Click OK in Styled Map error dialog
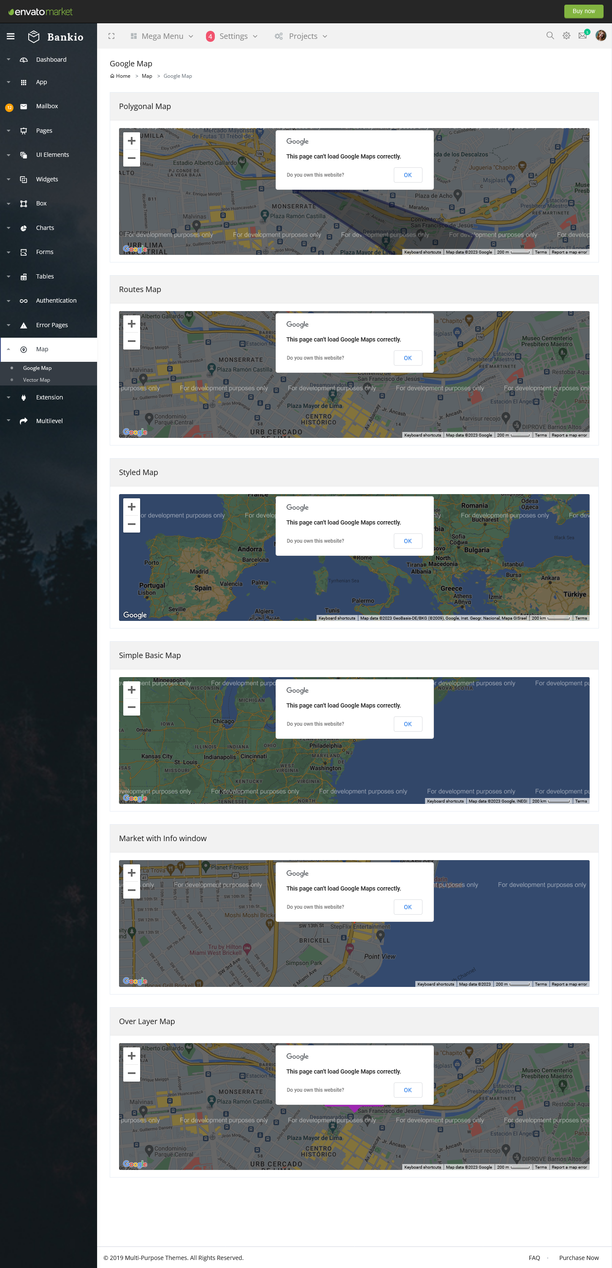612x1268 pixels. click(x=408, y=541)
